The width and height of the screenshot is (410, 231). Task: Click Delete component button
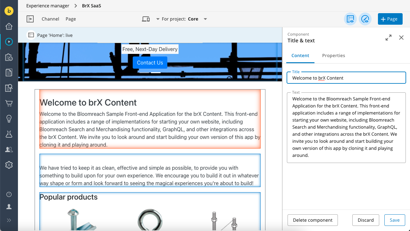313,220
